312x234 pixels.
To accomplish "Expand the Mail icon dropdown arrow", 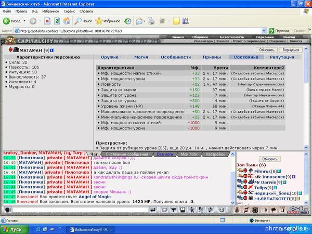I will pyautogui.click(x=144, y=21).
